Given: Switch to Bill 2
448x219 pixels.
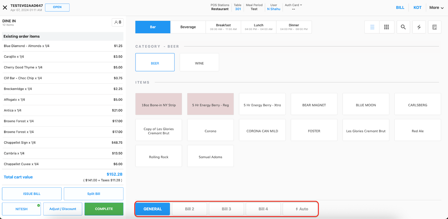Looking at the screenshot, I should tap(190, 209).
